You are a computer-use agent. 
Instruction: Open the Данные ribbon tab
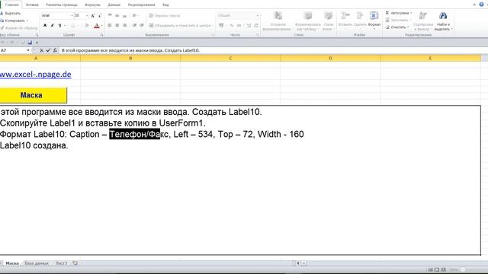[114, 5]
